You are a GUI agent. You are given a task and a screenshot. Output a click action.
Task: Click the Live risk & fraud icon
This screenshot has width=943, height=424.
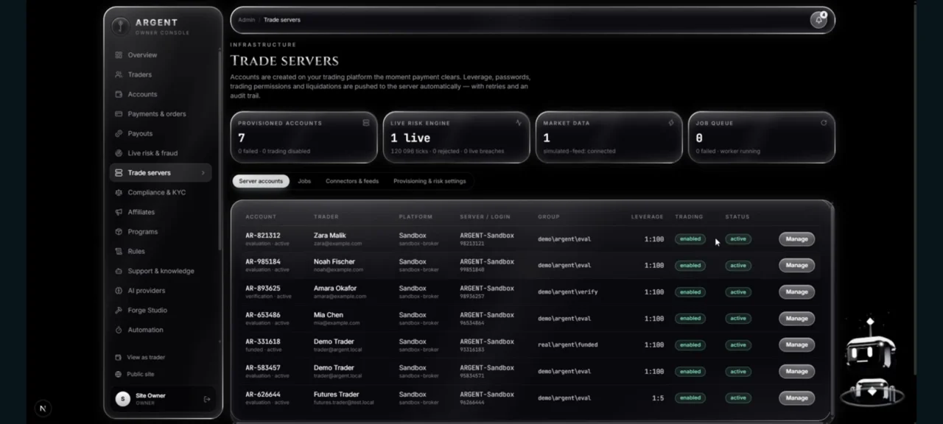pos(119,153)
